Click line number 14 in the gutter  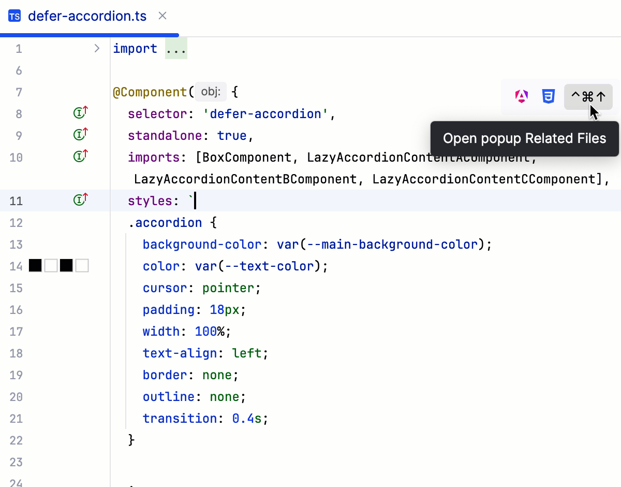point(16,265)
